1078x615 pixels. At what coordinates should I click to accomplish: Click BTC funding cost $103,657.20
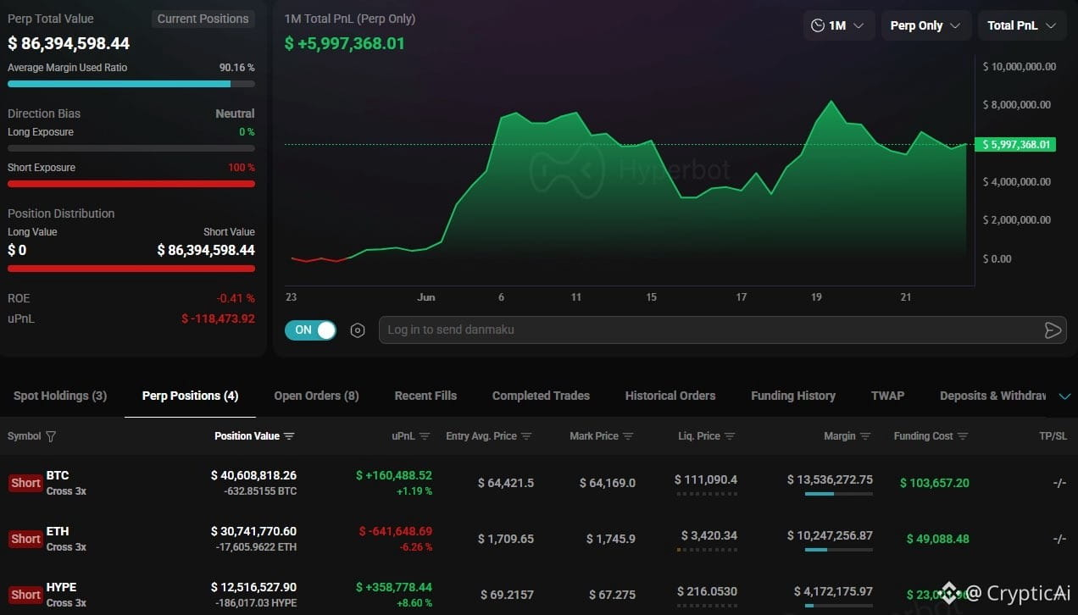(935, 483)
